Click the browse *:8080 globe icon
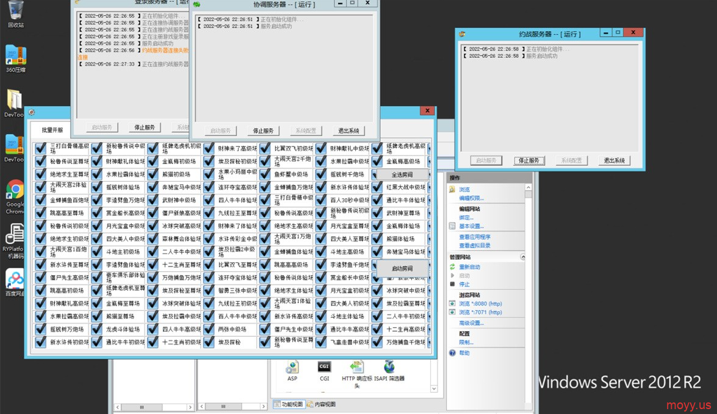Screen dimensions: 717x414 (x=452, y=304)
